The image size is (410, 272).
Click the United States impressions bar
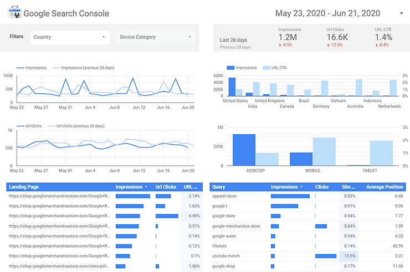[x=232, y=87]
